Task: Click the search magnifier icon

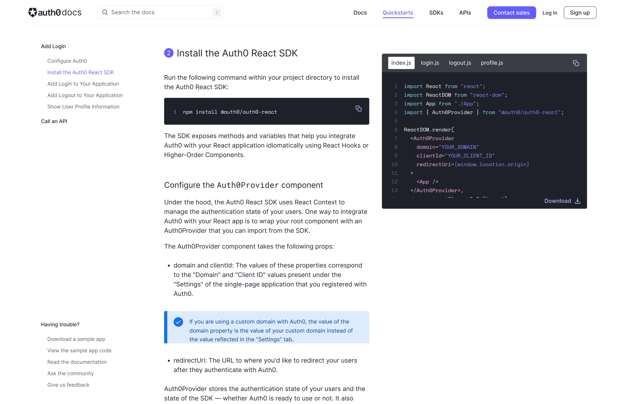Action: [105, 12]
